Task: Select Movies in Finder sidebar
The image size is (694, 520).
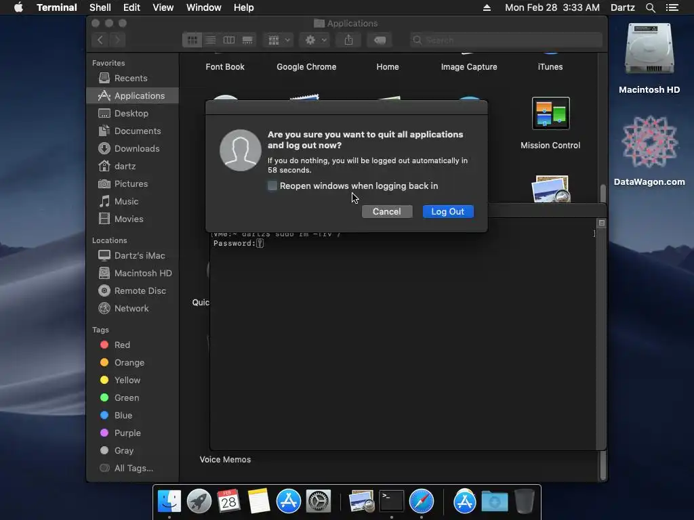Action: pos(132,219)
